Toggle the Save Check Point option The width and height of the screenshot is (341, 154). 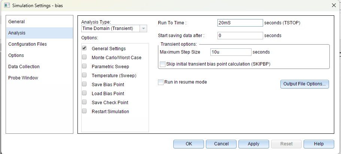click(x=84, y=102)
